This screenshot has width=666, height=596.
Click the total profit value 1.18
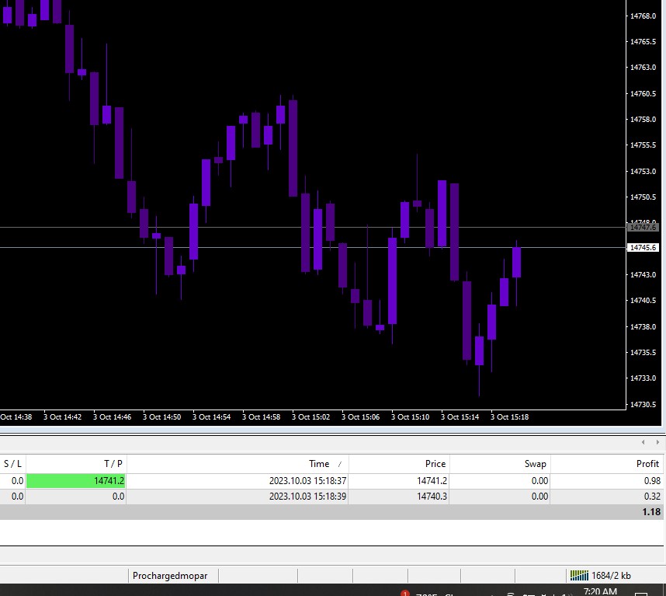tap(650, 512)
